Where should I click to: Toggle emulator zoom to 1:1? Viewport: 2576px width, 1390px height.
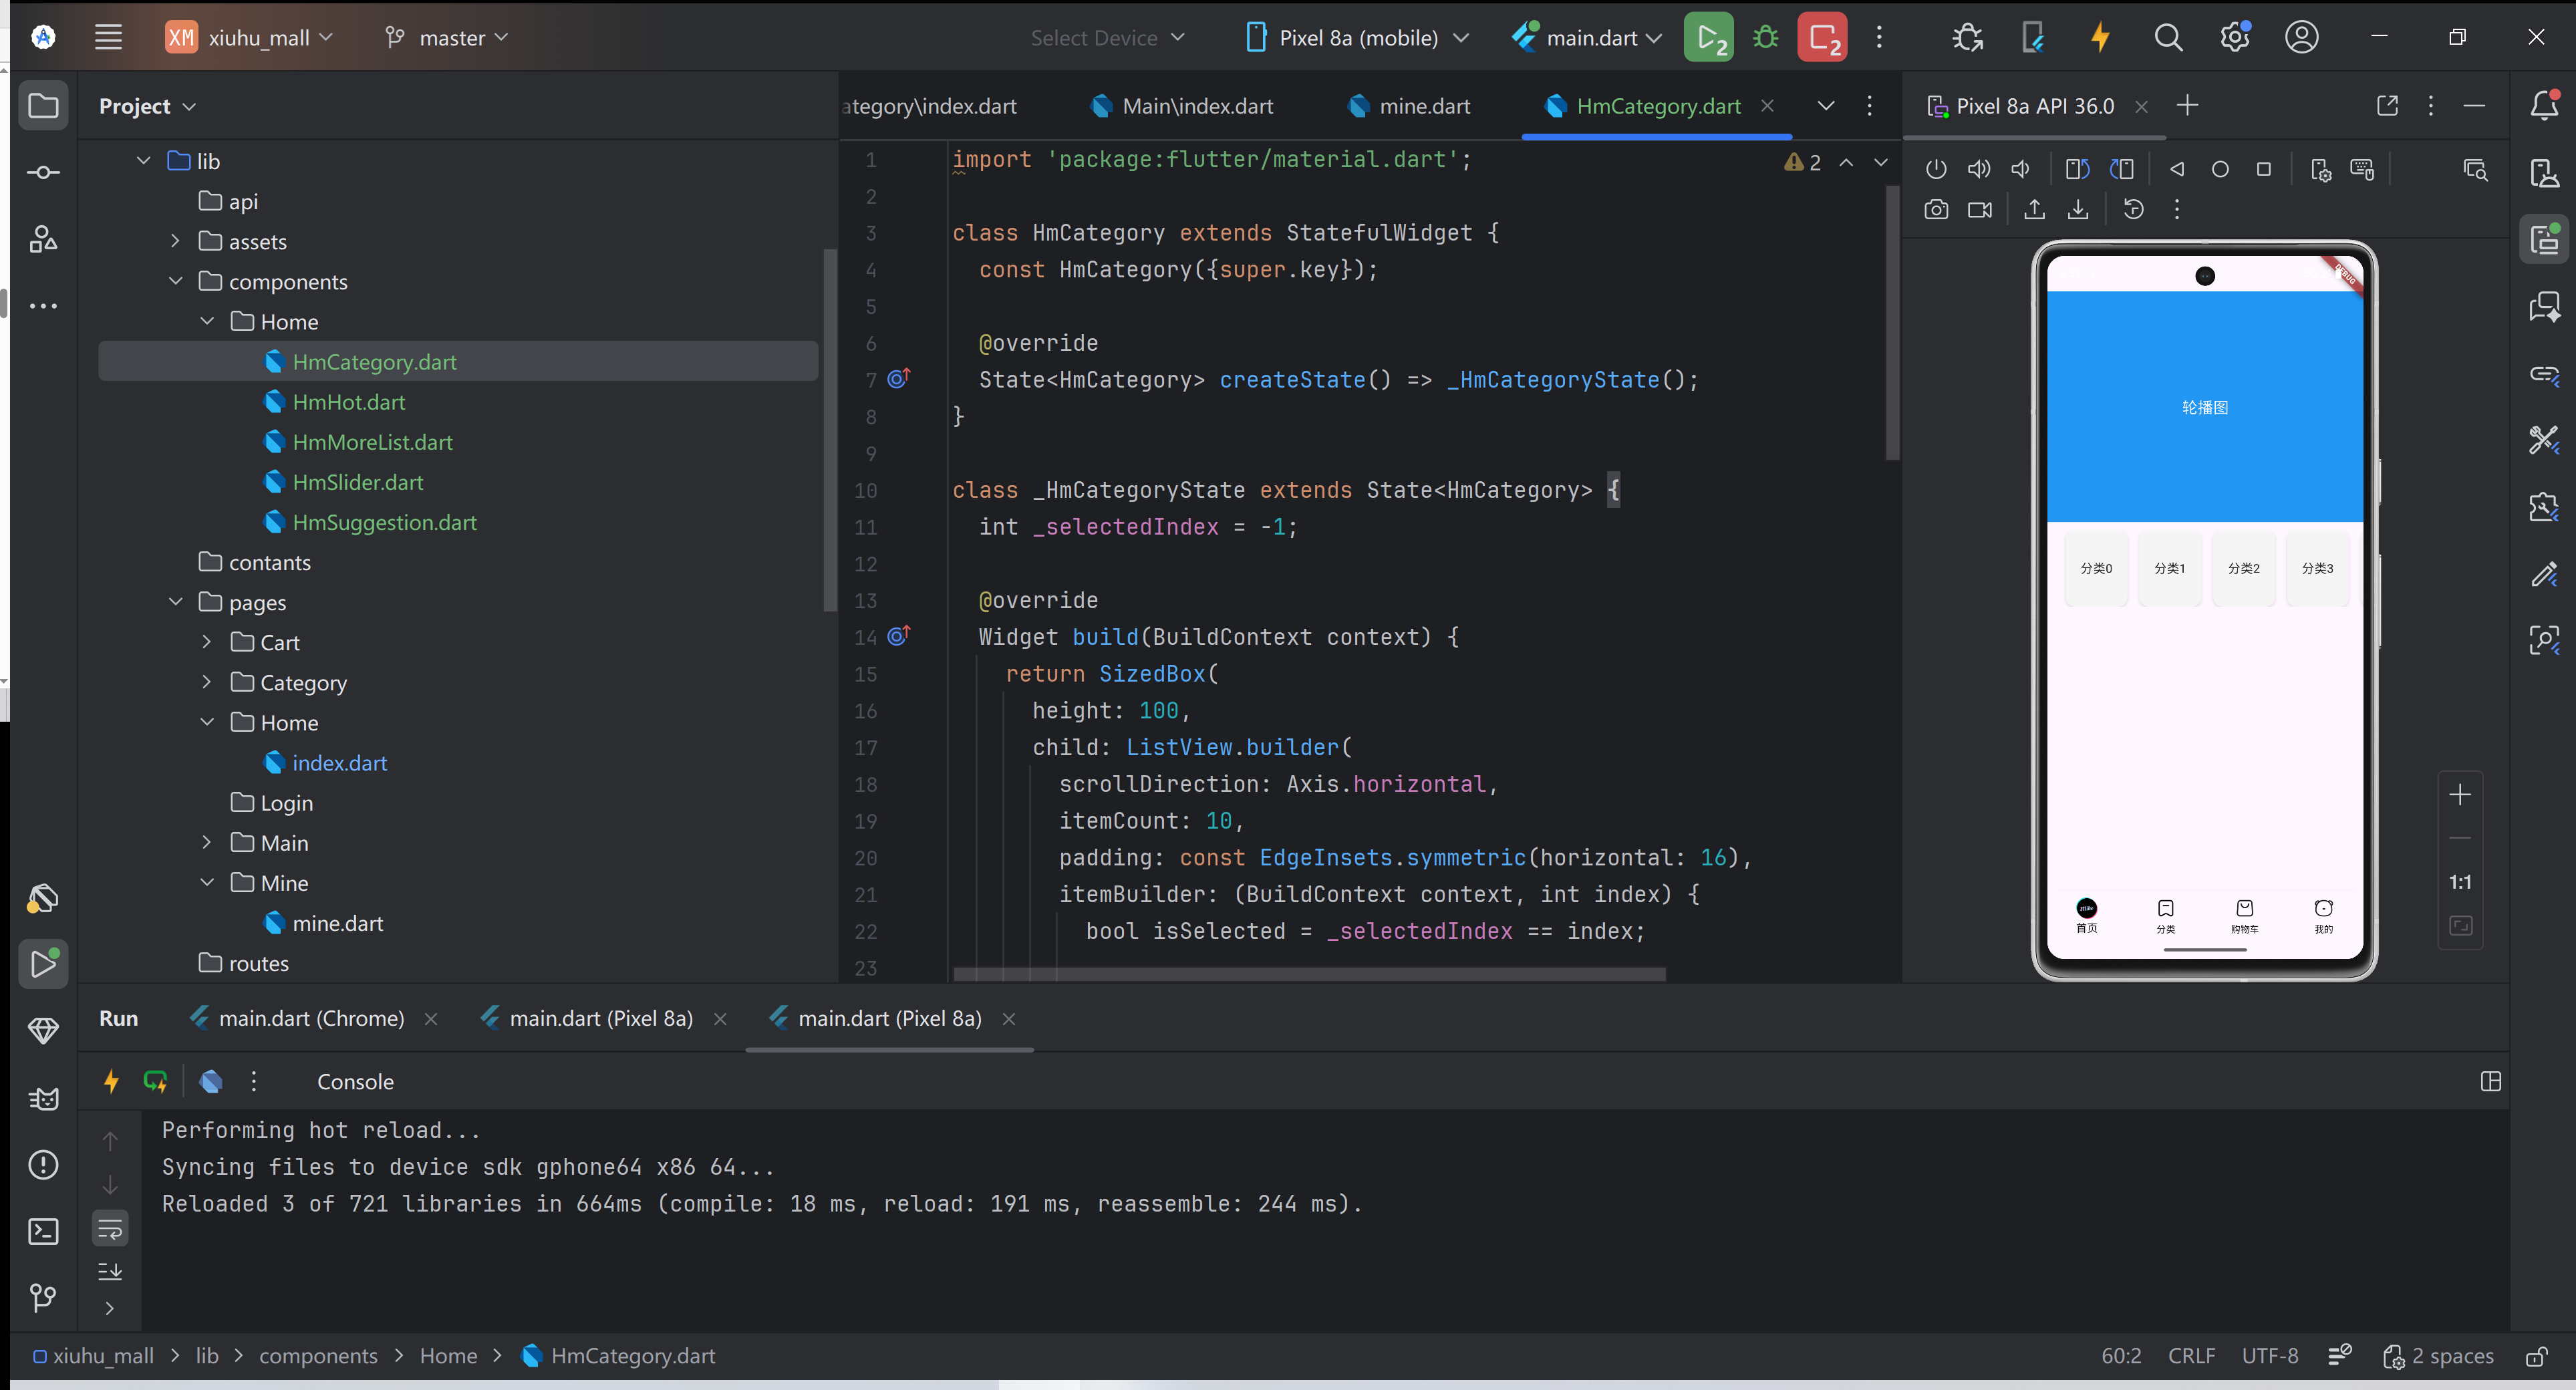coord(2460,882)
